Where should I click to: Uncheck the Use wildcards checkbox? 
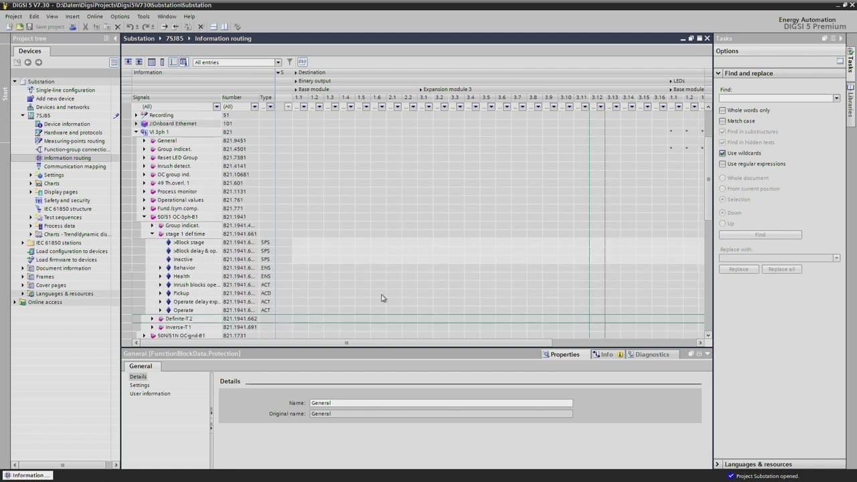point(722,153)
